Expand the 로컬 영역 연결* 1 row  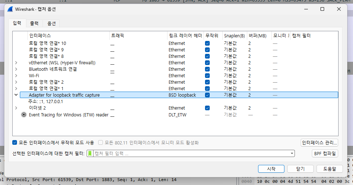pyautogui.click(x=16, y=89)
